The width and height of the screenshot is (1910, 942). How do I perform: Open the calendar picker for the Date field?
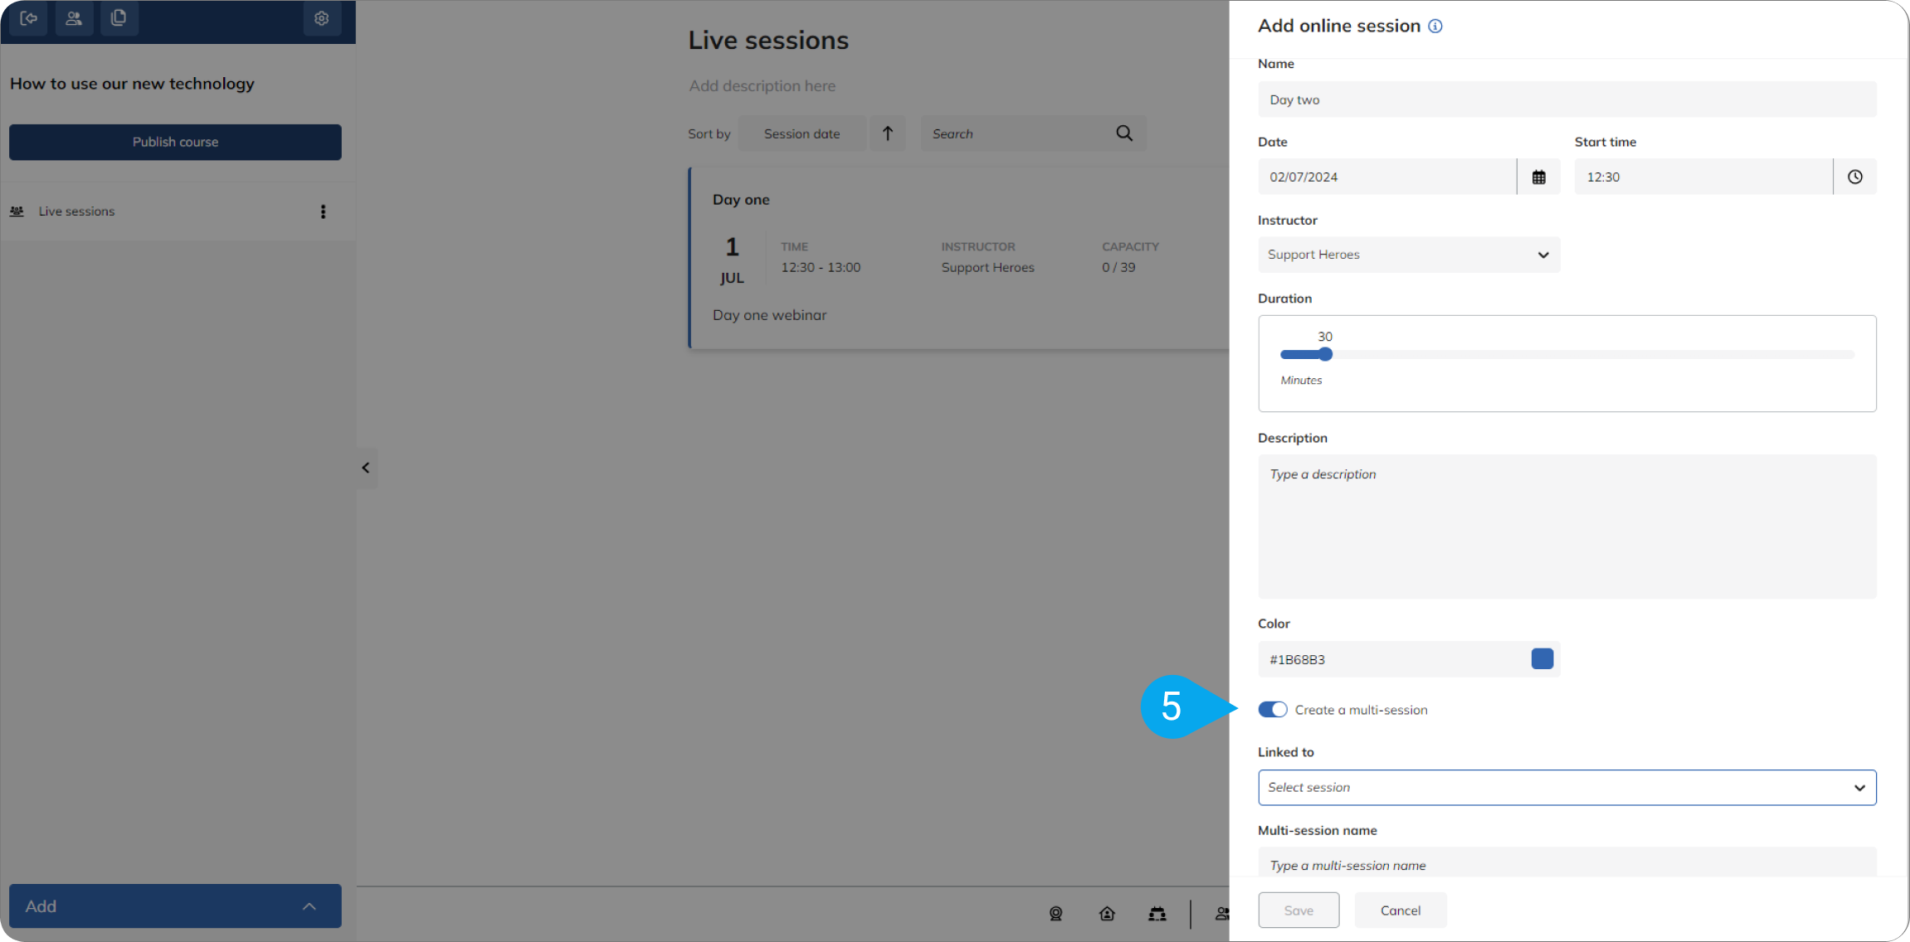point(1539,176)
